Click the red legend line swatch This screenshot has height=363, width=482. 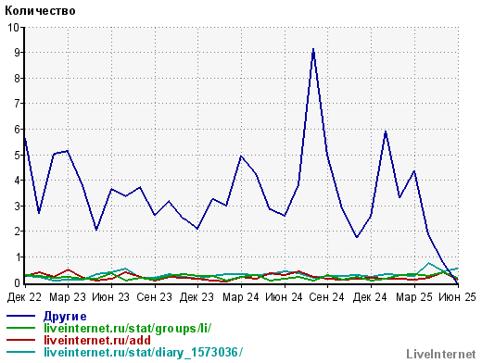tap(21, 340)
